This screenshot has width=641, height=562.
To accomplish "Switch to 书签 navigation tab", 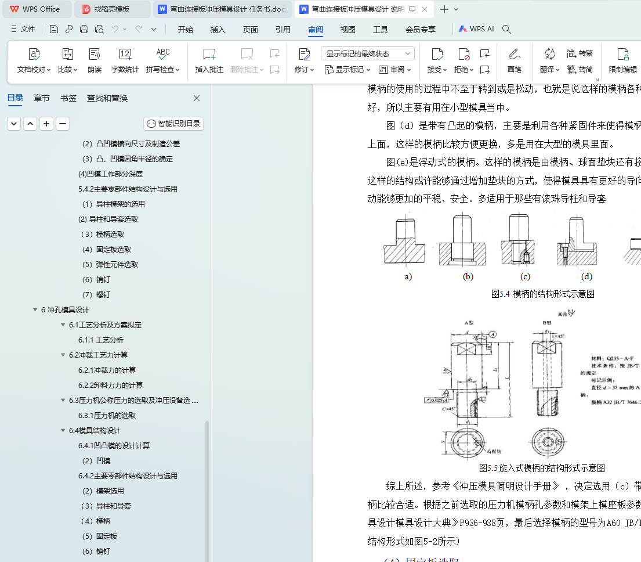I will coord(68,98).
